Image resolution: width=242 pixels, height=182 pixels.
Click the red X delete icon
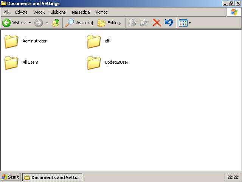click(157, 23)
